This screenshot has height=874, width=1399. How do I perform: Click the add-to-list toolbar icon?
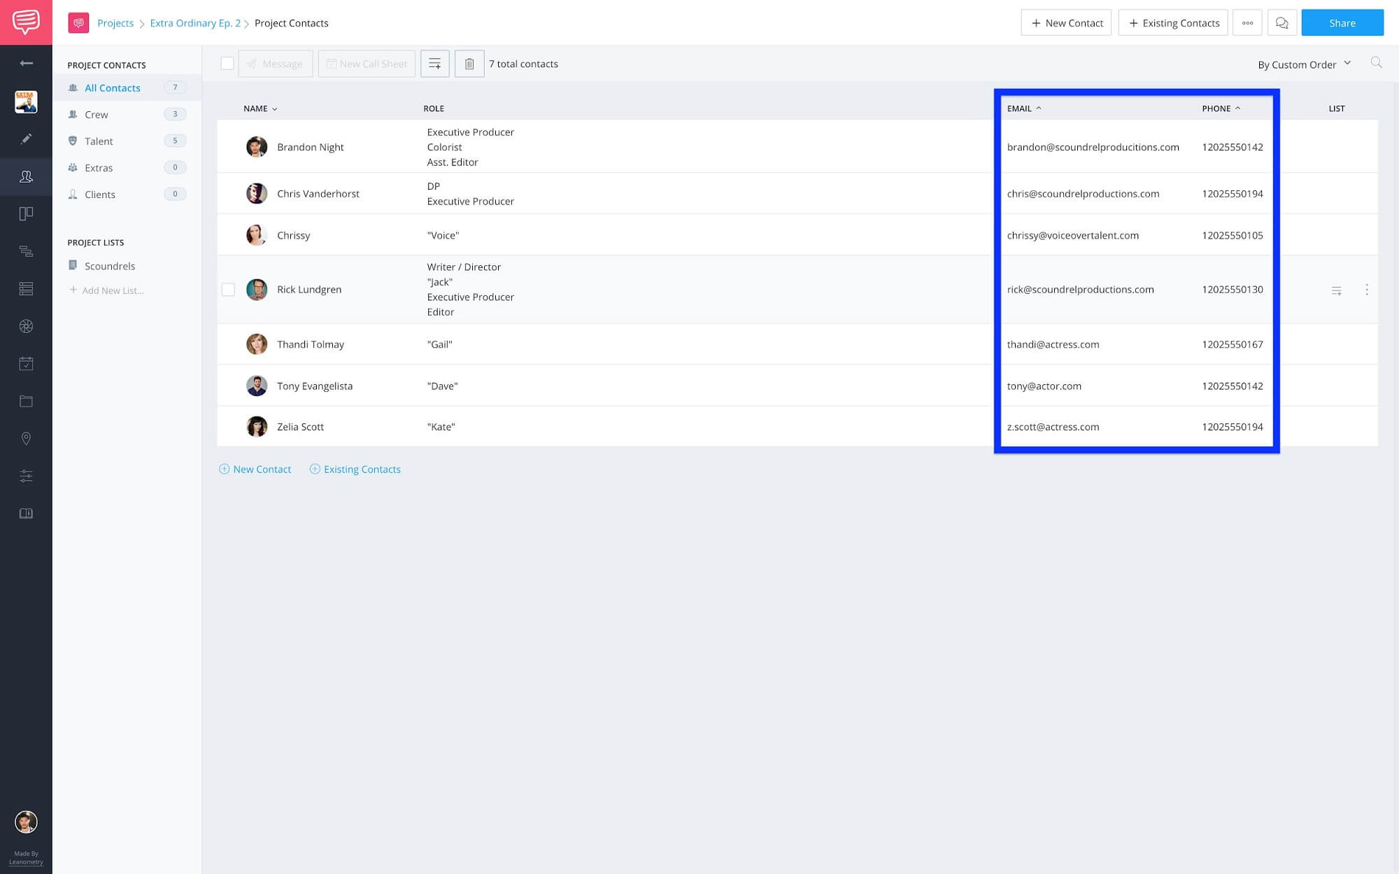pyautogui.click(x=434, y=64)
